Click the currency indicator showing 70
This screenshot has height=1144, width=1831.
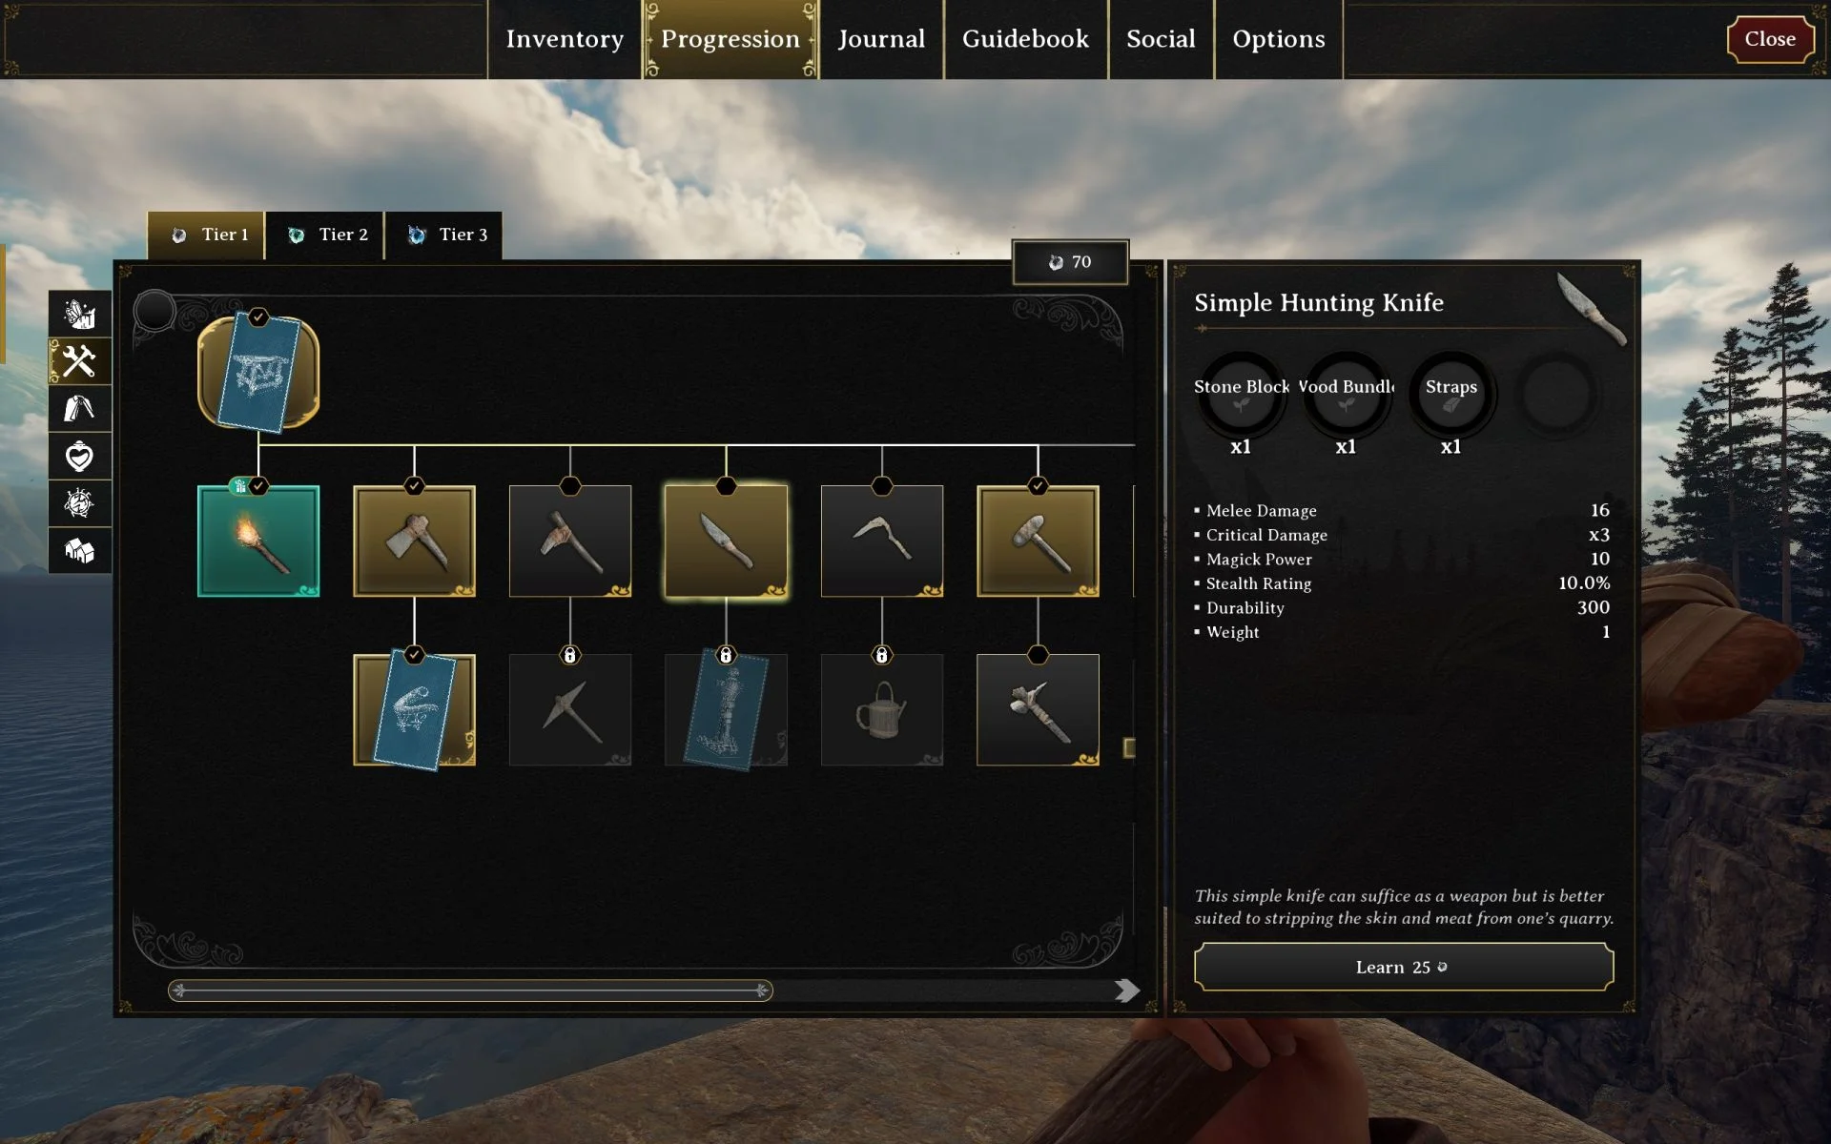coord(1070,262)
